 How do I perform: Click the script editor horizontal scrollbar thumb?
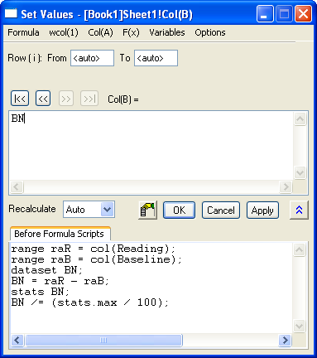click(x=103, y=340)
